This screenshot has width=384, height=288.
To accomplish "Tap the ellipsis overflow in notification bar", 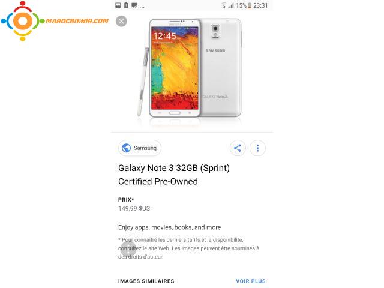I will [142, 7].
